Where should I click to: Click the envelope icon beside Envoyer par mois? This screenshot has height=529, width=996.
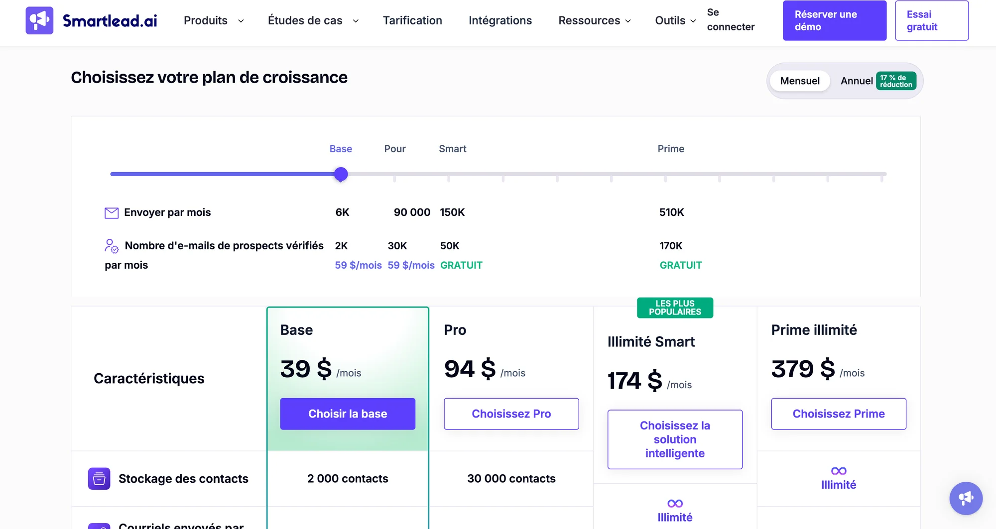(112, 213)
